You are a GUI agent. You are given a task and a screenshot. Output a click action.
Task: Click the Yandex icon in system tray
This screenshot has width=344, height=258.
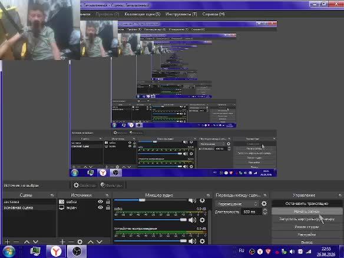(x=260, y=252)
